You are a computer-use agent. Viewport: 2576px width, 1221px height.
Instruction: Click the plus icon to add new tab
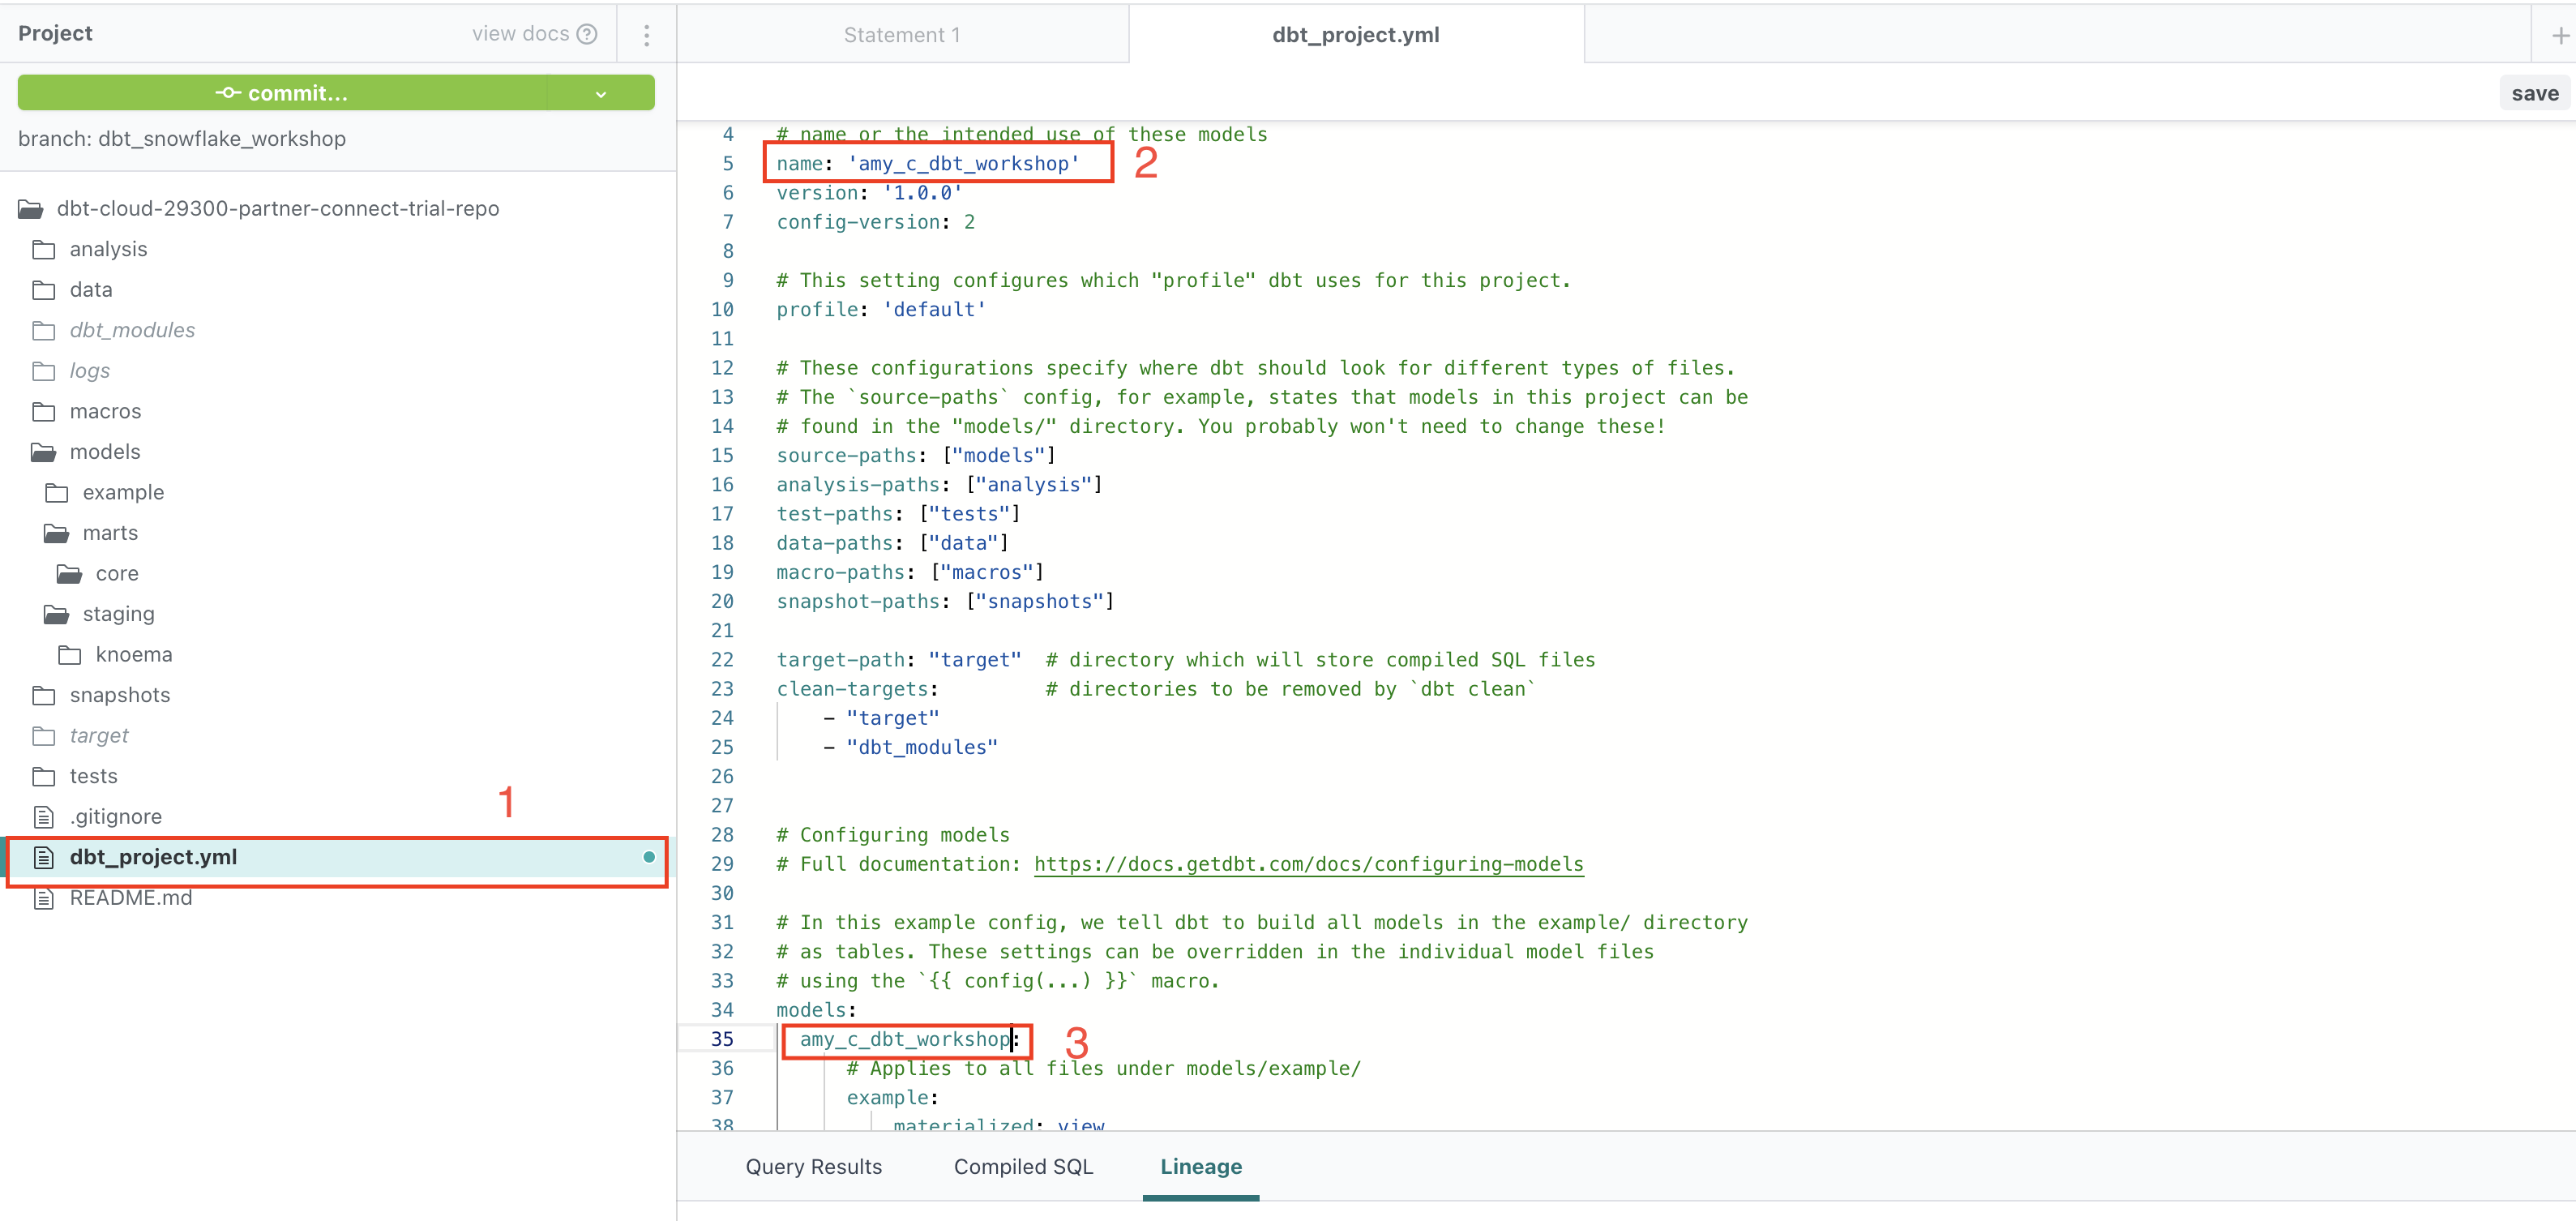pyautogui.click(x=2559, y=36)
